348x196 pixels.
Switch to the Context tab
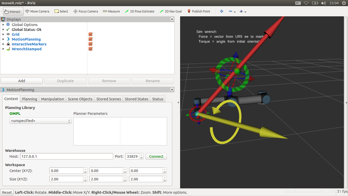[11, 99]
